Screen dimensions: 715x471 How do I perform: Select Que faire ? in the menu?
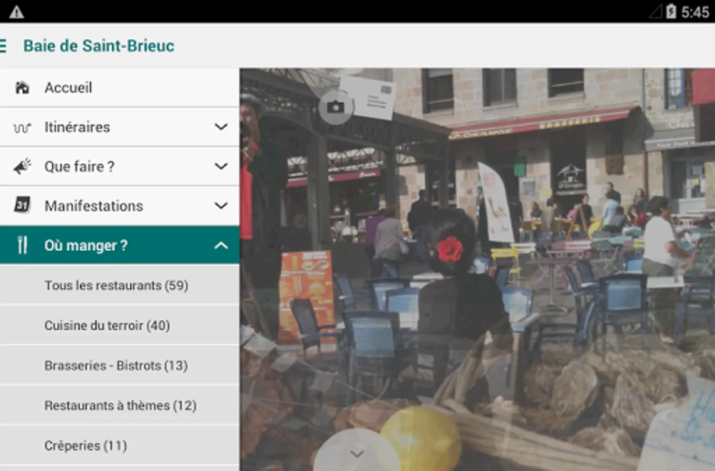point(120,166)
